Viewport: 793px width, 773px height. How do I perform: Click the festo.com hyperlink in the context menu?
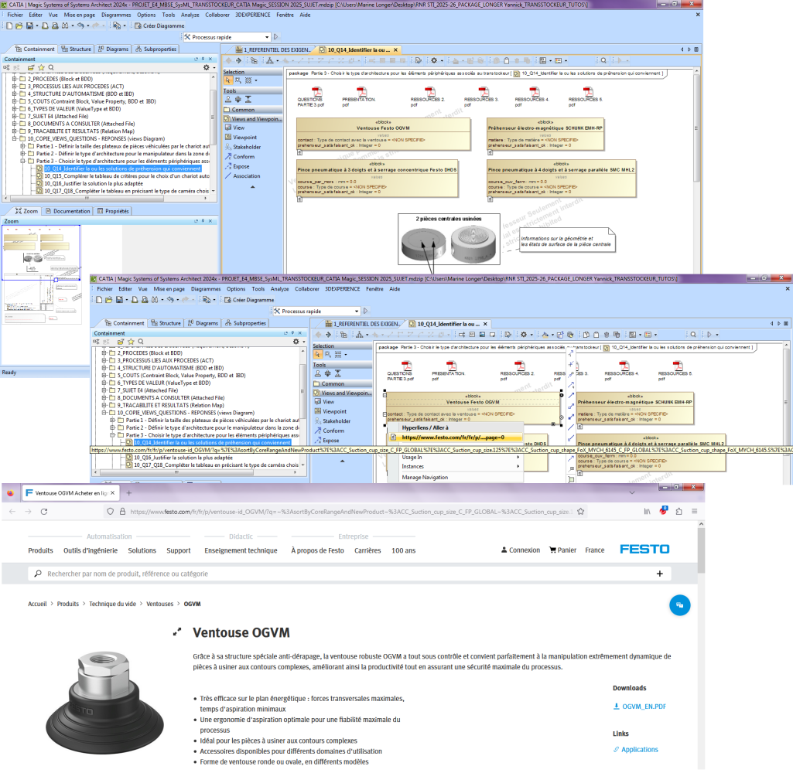coord(453,438)
